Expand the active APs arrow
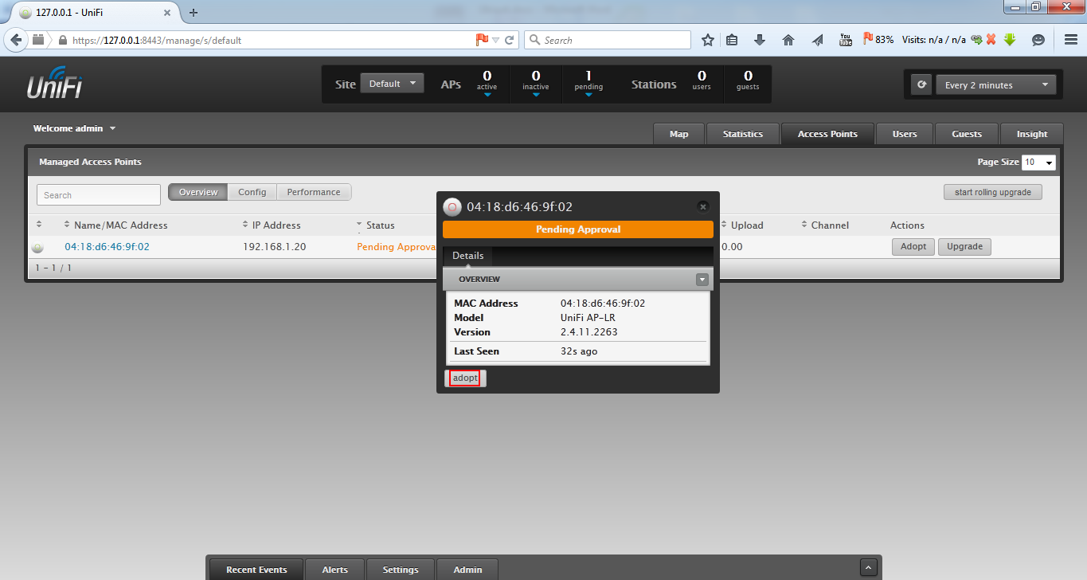 487,95
